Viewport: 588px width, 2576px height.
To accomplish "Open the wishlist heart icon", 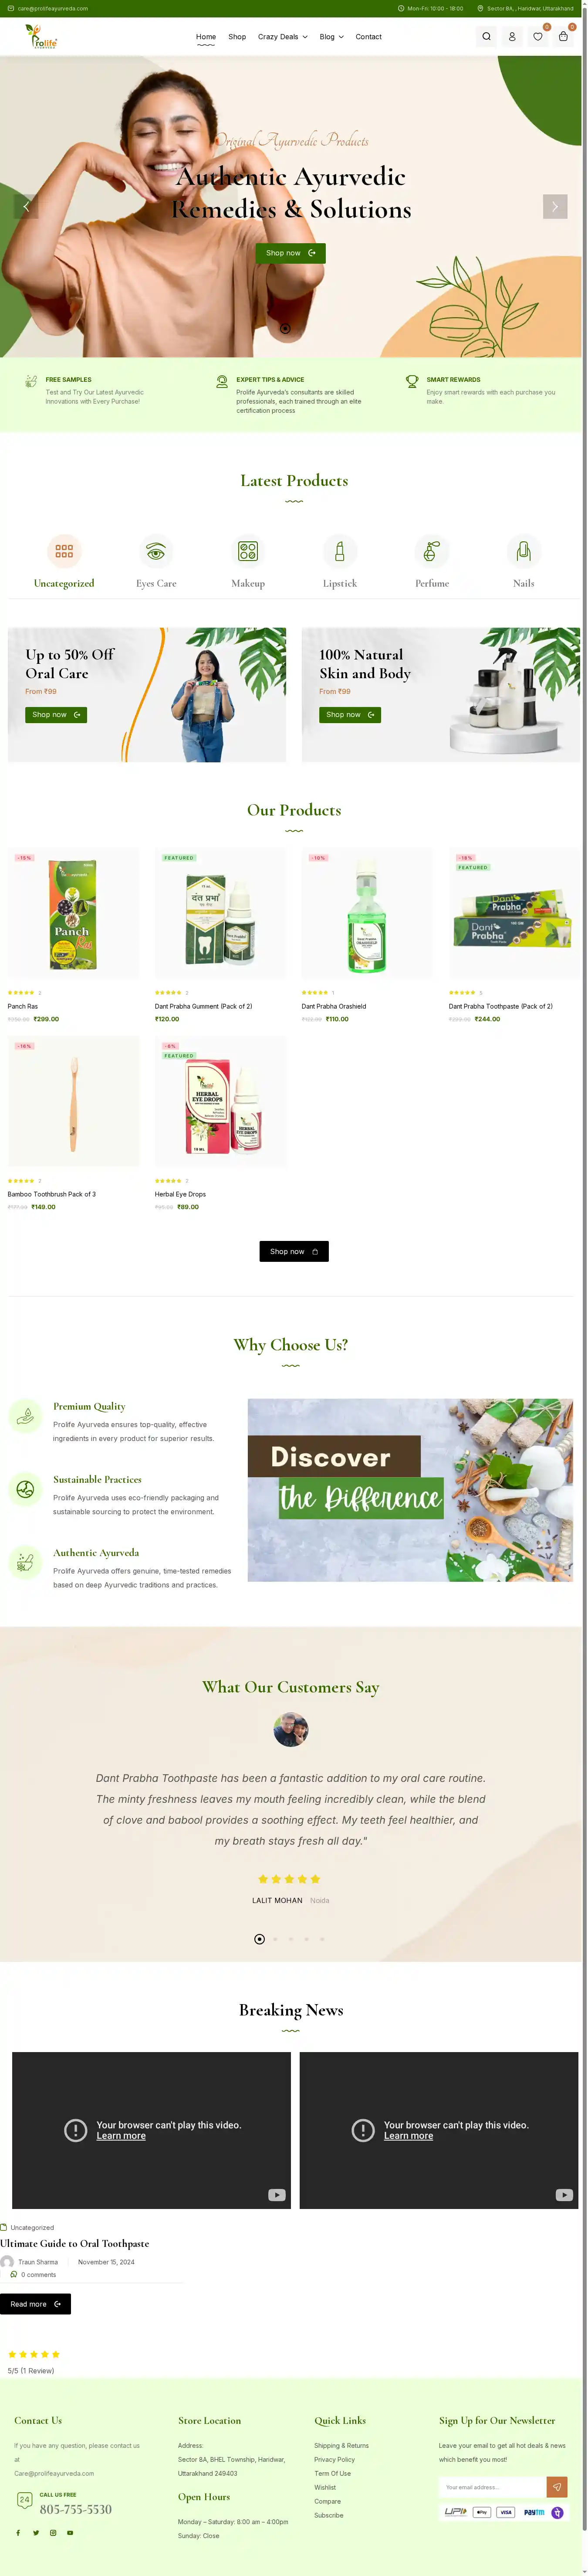I will coord(538,37).
